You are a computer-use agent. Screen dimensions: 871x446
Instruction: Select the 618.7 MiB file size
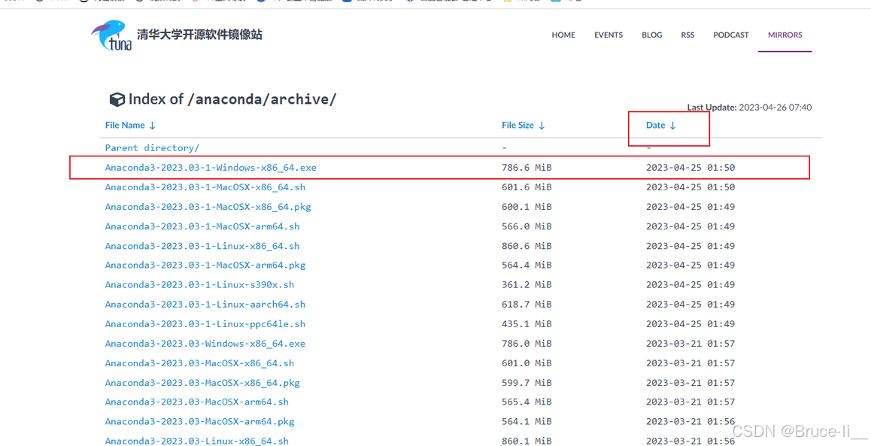tap(527, 305)
